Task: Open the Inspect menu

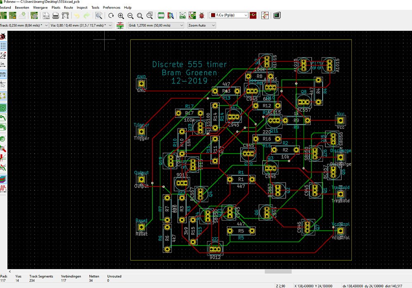Action: (82, 7)
